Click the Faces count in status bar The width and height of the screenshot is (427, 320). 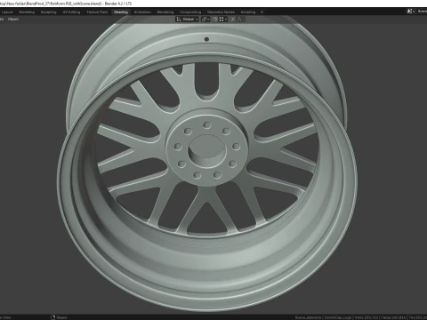[x=393, y=317]
